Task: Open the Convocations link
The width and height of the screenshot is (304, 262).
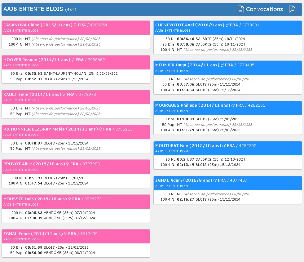Action: coord(264,9)
